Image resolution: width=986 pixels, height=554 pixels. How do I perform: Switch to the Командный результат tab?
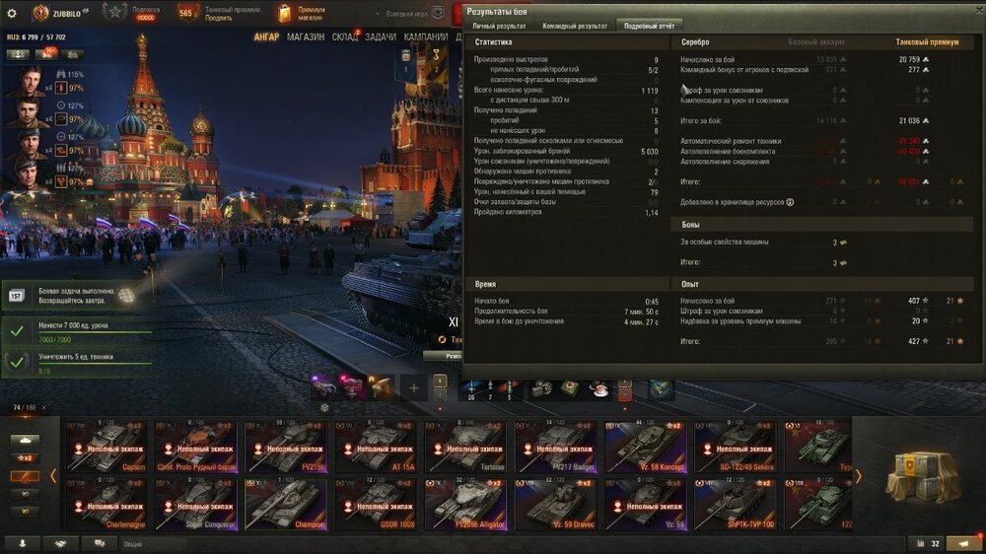point(575,26)
